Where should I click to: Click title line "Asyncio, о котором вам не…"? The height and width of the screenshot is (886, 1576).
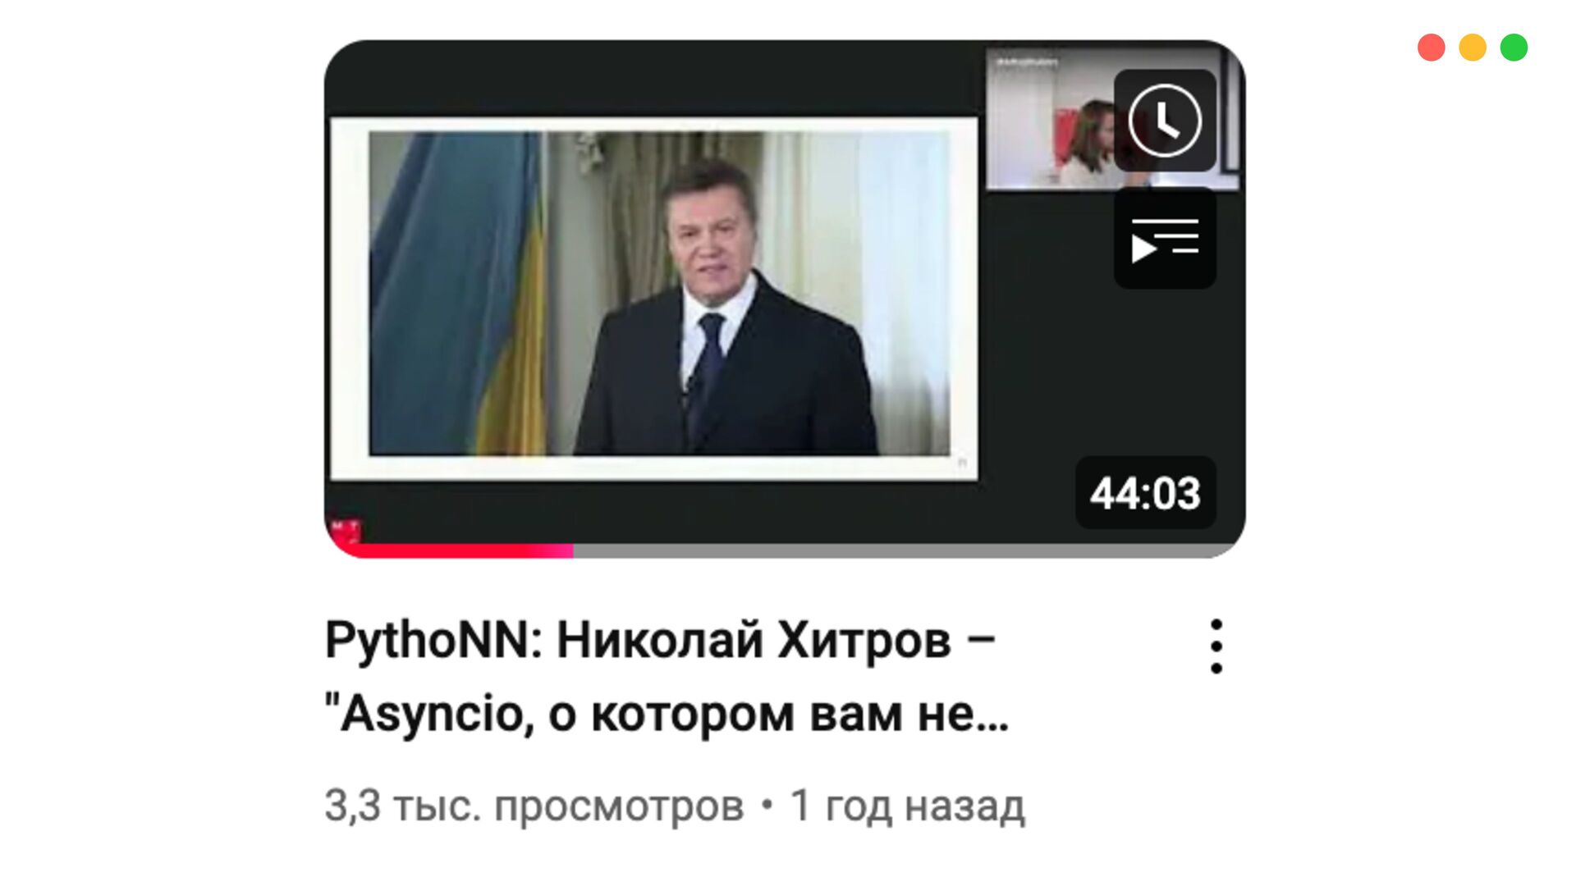pos(667,714)
